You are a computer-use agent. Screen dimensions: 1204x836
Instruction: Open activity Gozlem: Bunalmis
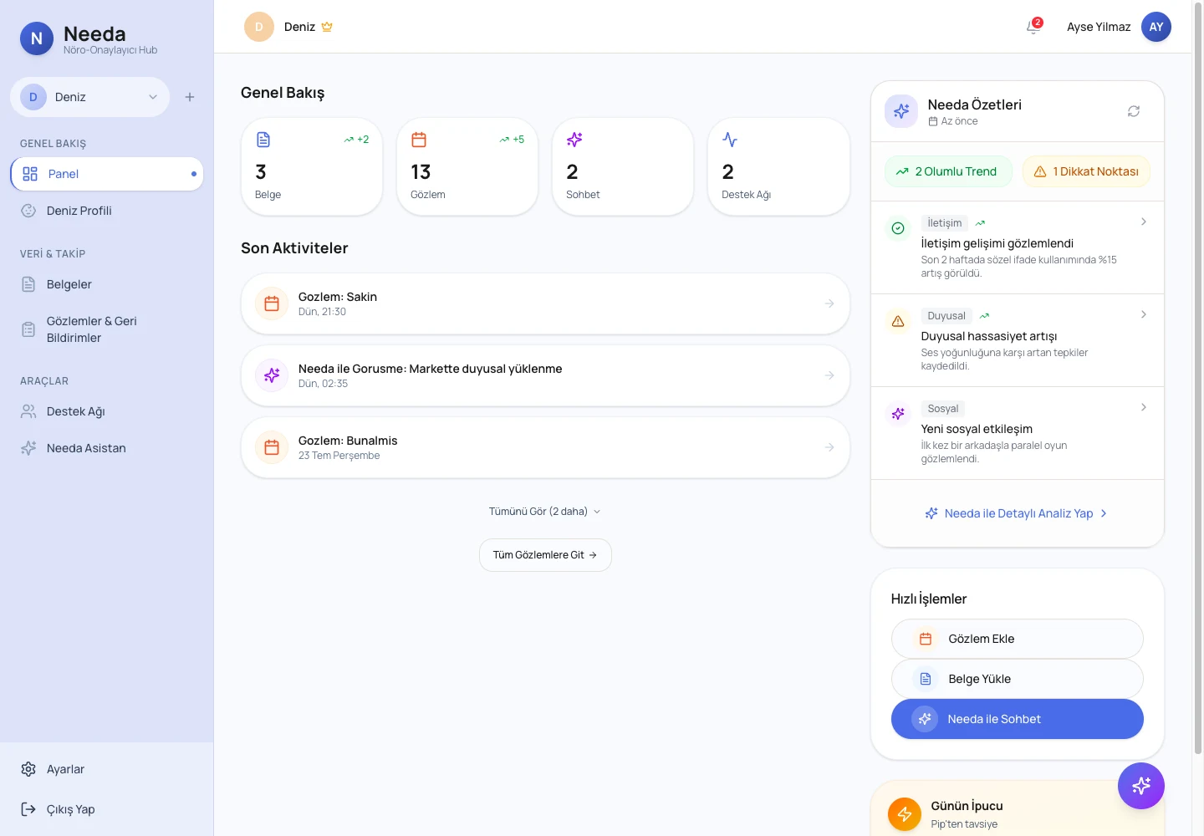(x=545, y=447)
